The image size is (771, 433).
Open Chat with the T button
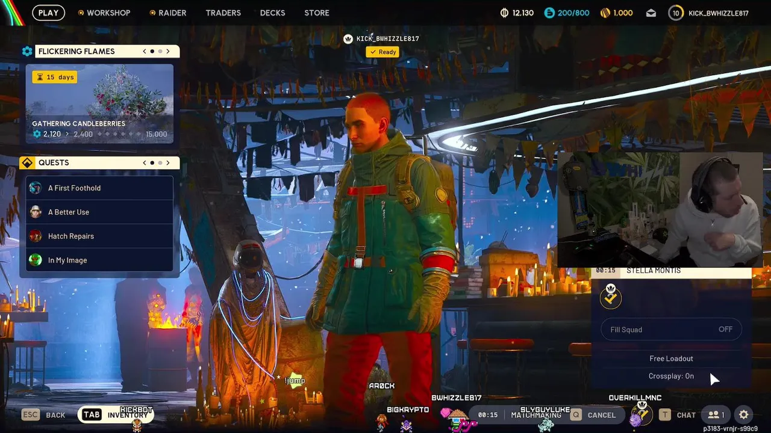[x=677, y=415]
